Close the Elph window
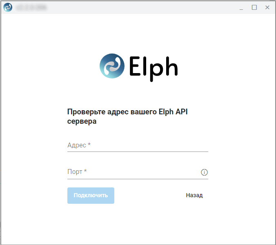 click(x=267, y=7)
